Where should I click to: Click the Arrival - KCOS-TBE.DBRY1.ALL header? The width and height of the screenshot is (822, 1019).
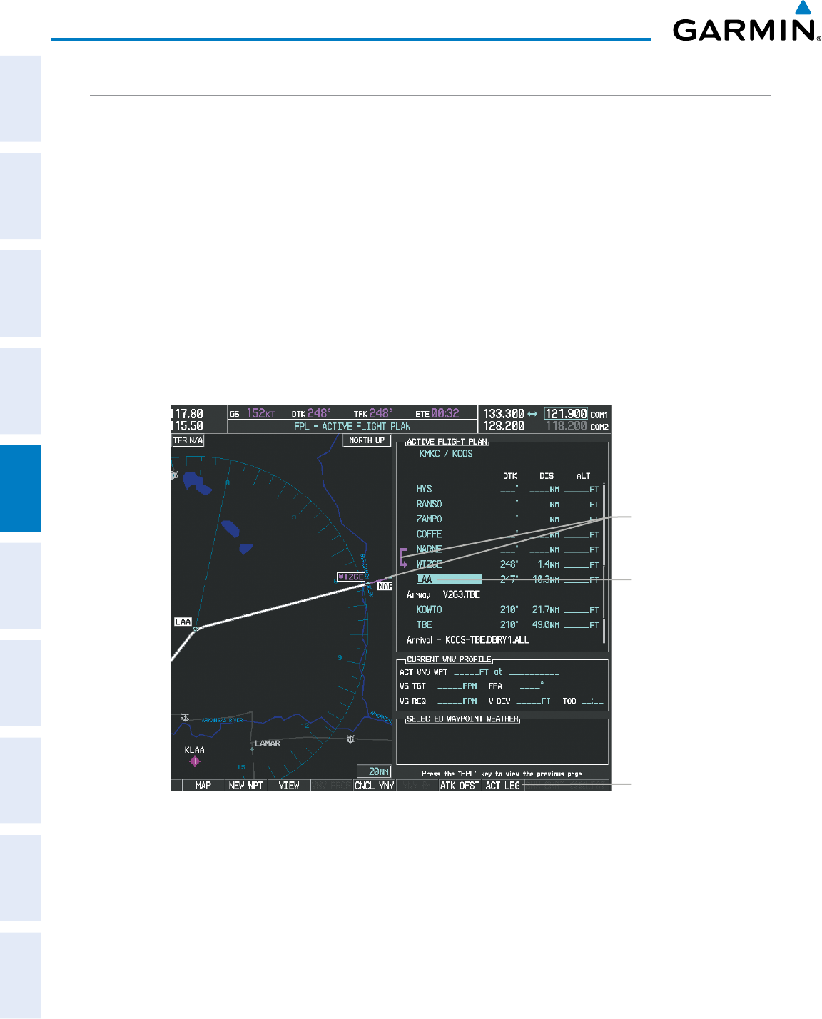tap(468, 640)
